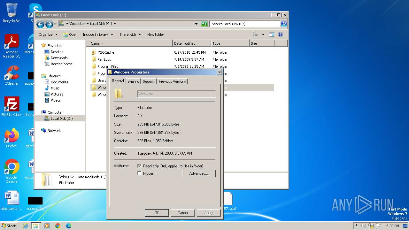409x230 pixels.
Task: Click the Change your view icon
Action: click(255, 34)
